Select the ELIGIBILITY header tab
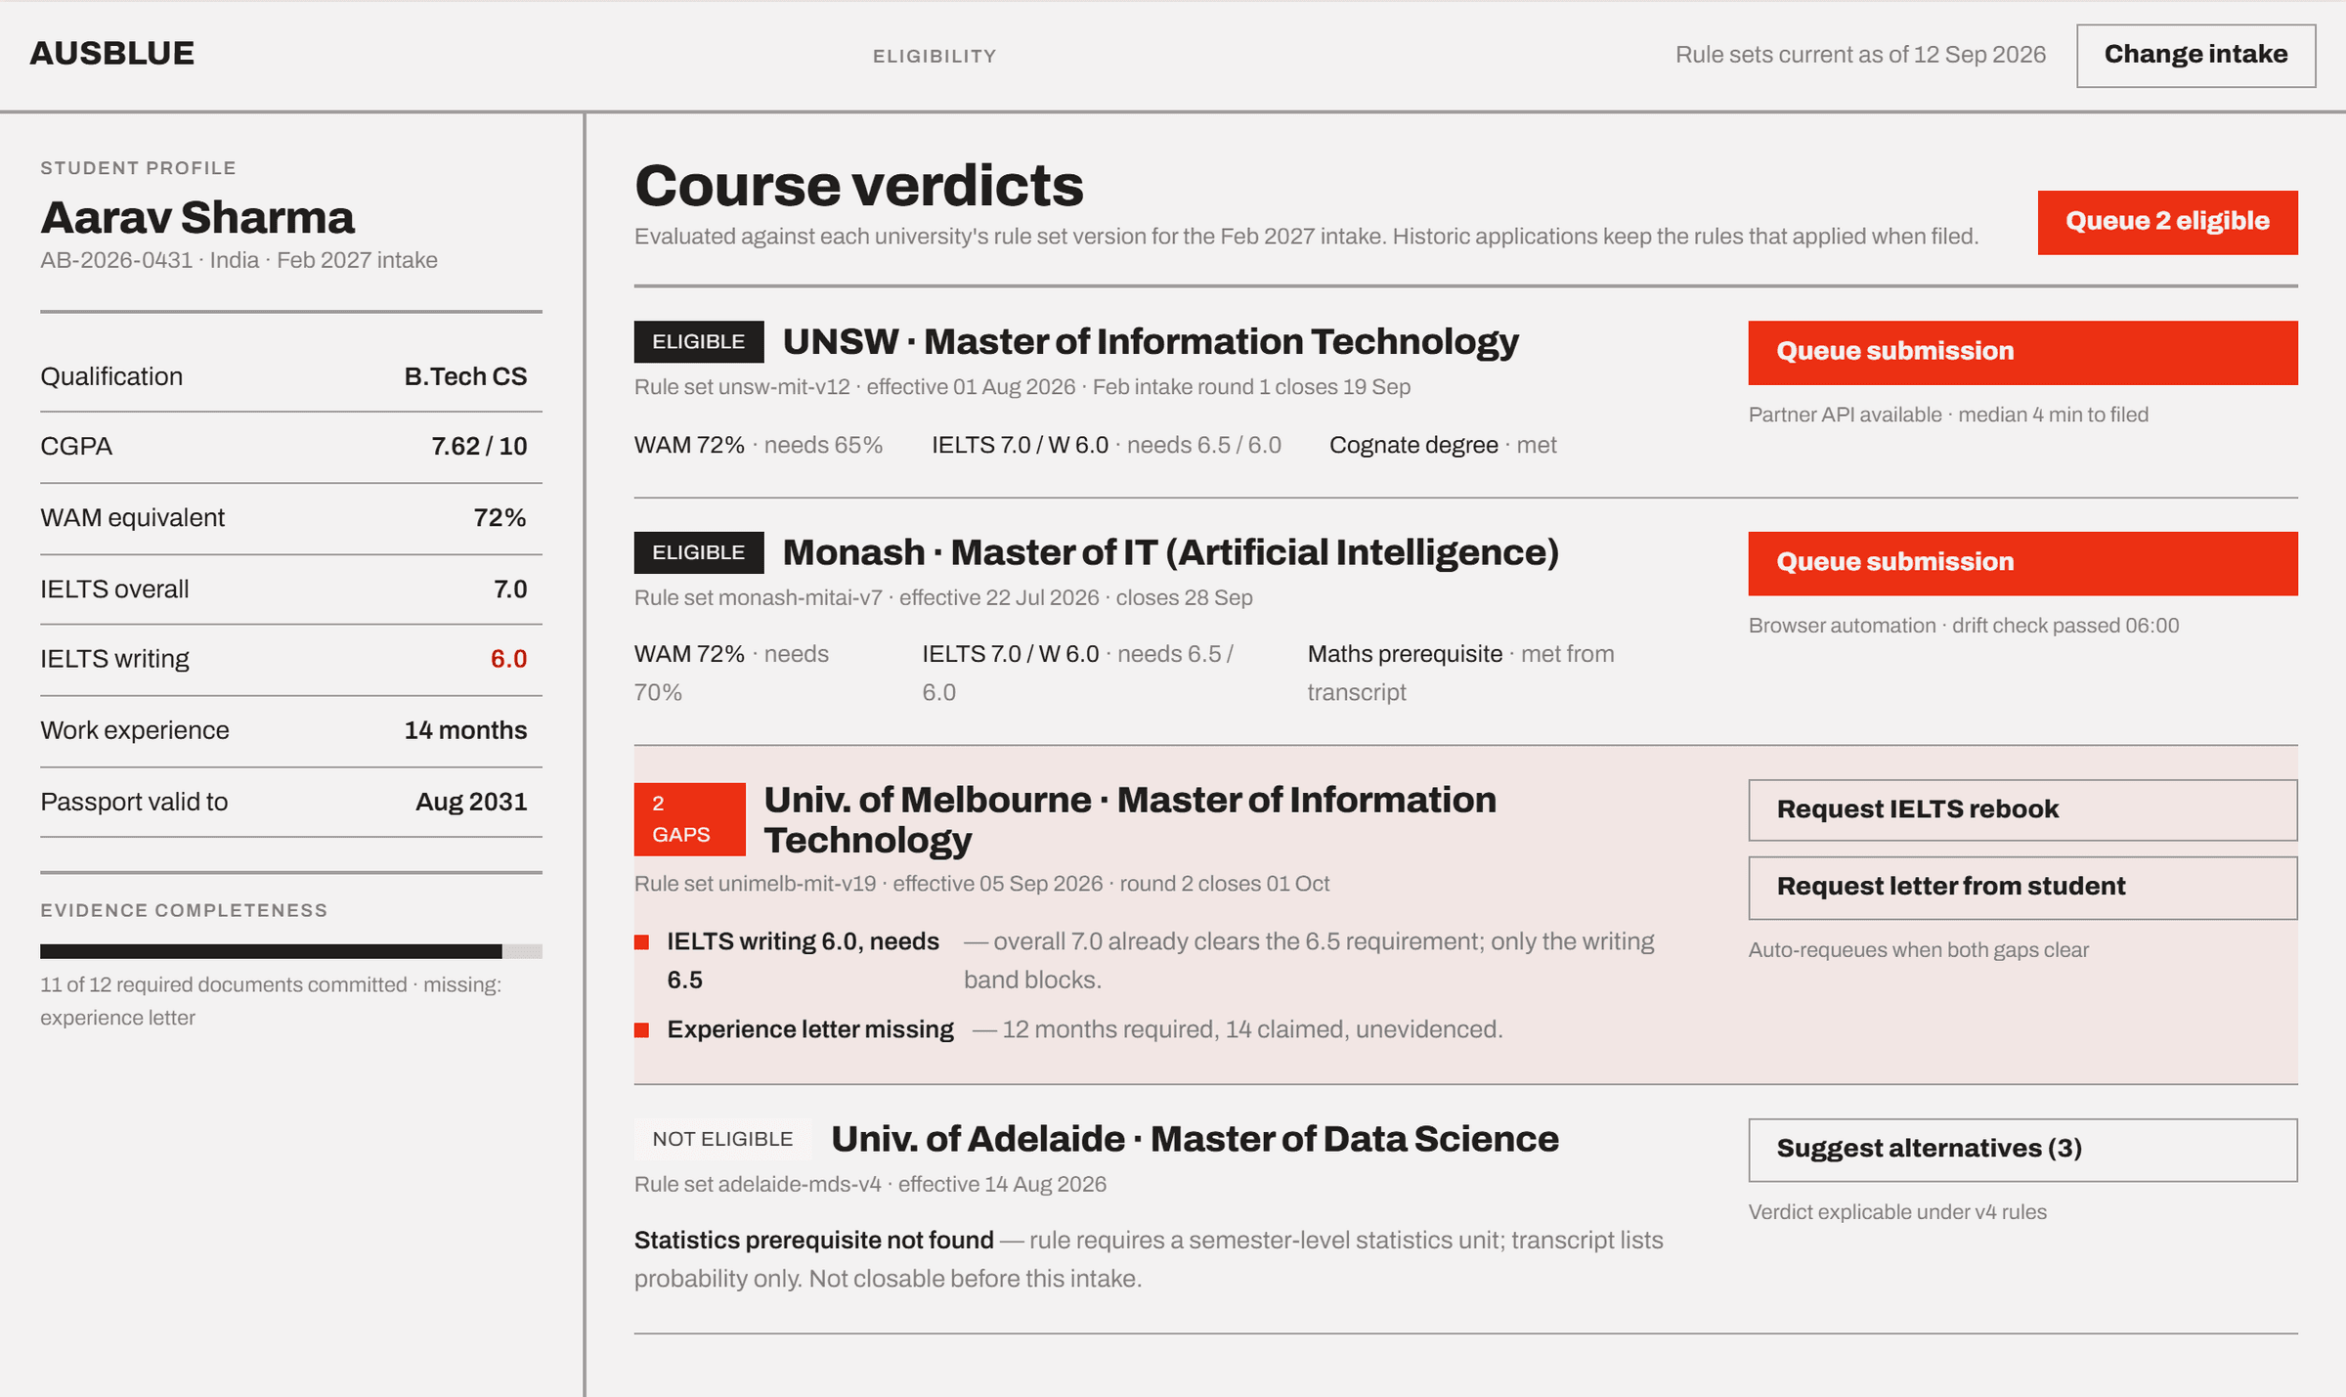The height and width of the screenshot is (1397, 2346). 934,57
